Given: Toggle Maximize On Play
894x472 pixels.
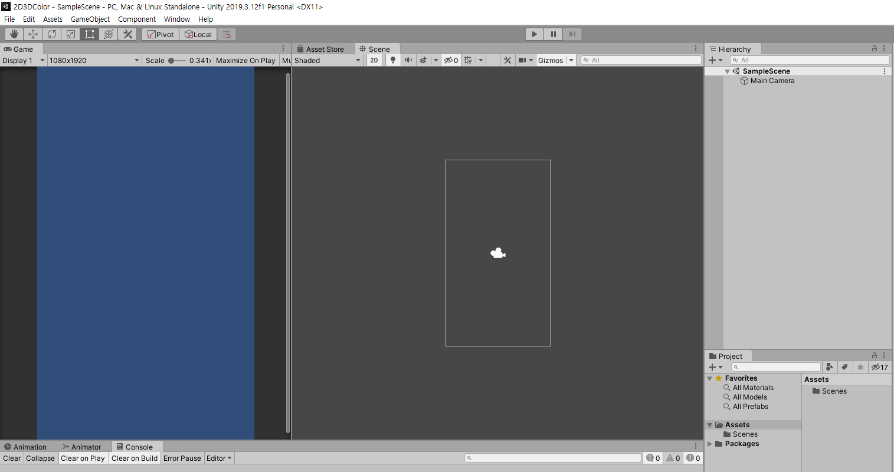Looking at the screenshot, I should point(245,60).
